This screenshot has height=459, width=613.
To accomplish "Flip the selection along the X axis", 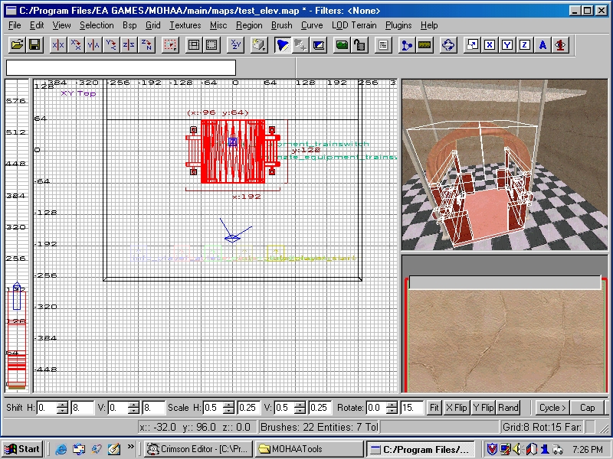I will click(x=57, y=45).
